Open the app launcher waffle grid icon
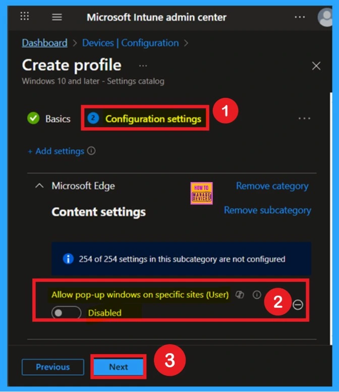Viewport: 339px width, 392px height. (25, 17)
